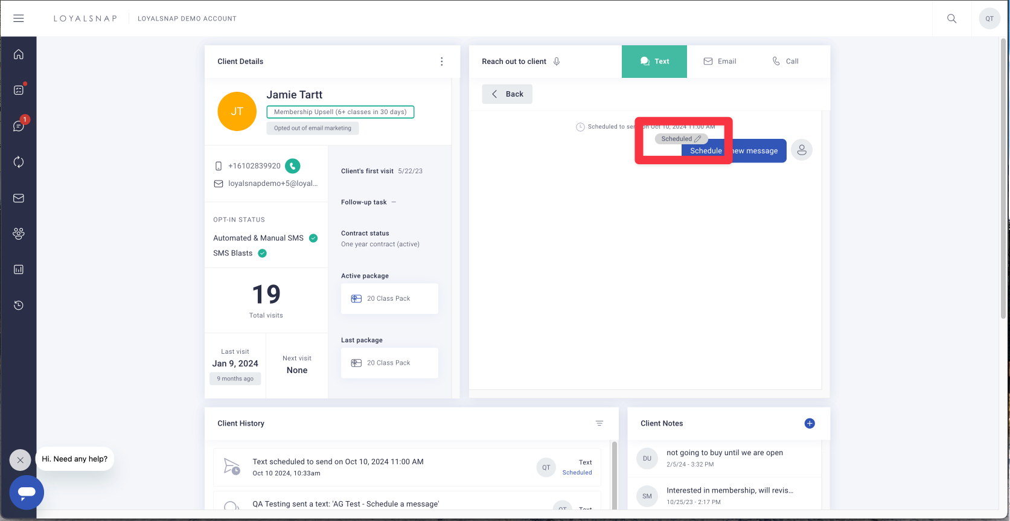Open the clients group sidebar icon
The width and height of the screenshot is (1010, 521).
pos(19,234)
